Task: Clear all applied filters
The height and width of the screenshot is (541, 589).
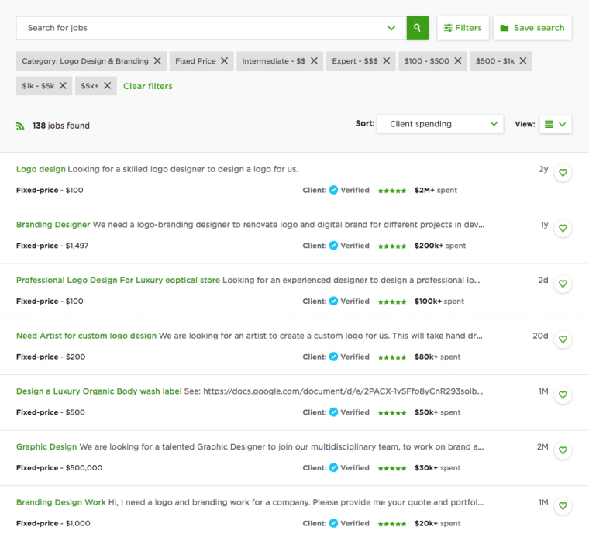Action: pos(148,86)
